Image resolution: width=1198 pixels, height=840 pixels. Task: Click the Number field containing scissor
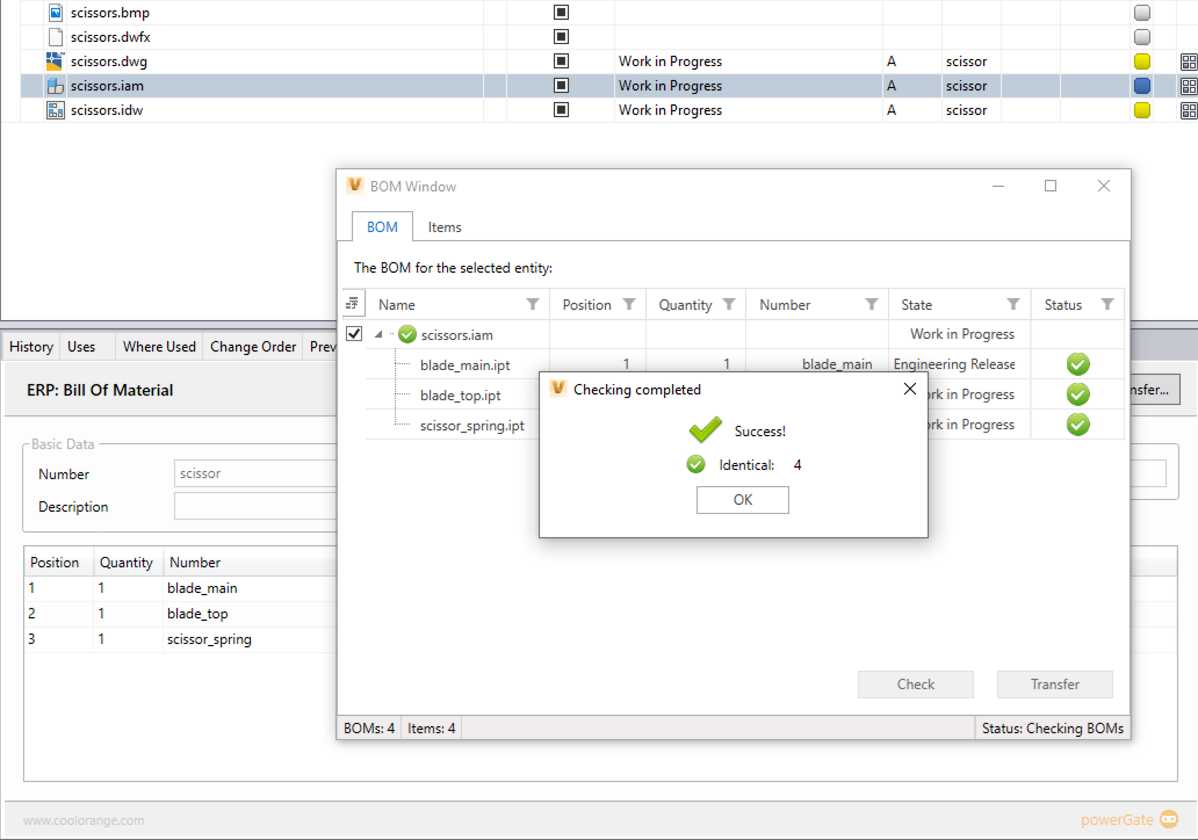(255, 473)
